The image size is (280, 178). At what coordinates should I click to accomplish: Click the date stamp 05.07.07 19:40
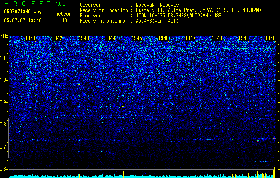point(23,20)
